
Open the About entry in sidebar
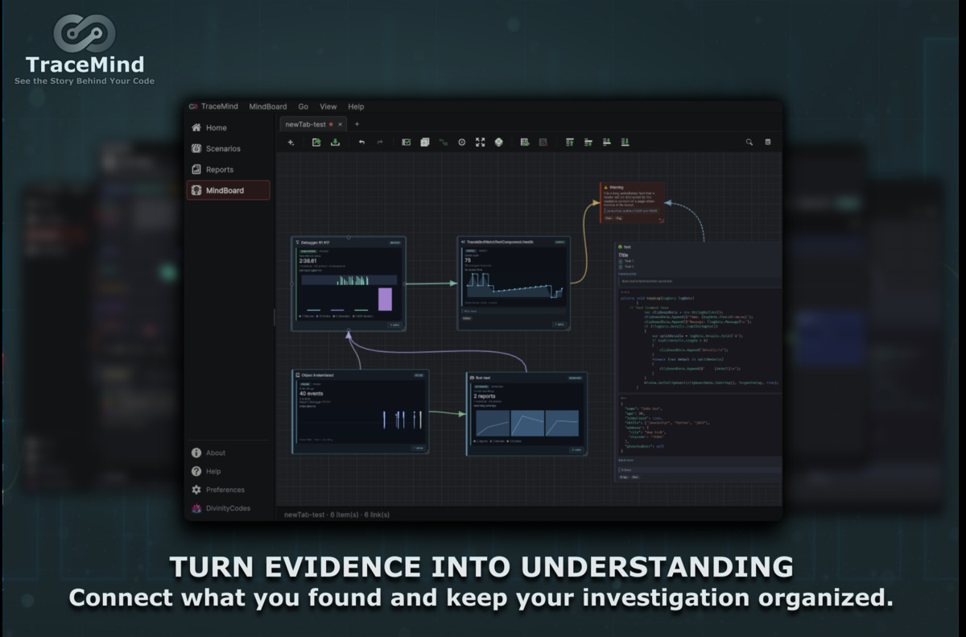click(x=228, y=453)
